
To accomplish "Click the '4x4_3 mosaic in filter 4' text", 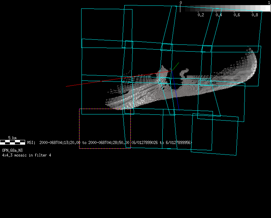I will pos(26,155).
